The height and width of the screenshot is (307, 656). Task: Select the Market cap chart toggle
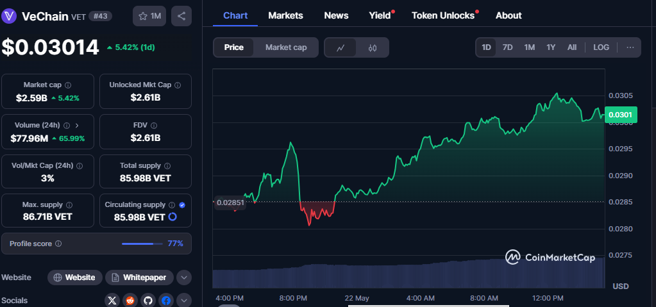point(286,47)
